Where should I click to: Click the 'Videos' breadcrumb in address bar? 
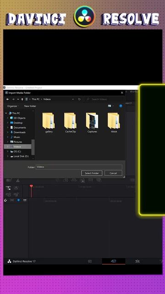[x=47, y=99]
